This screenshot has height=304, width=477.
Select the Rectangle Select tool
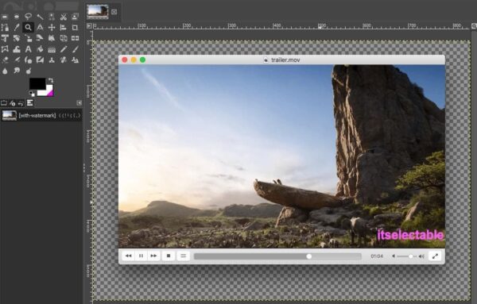[x=5, y=17]
